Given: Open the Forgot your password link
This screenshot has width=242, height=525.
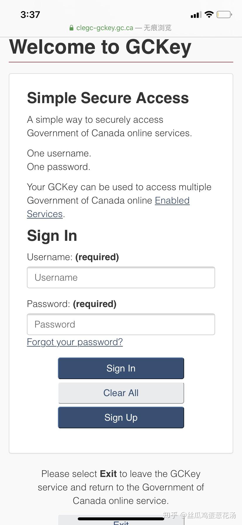Looking at the screenshot, I should pos(75,342).
